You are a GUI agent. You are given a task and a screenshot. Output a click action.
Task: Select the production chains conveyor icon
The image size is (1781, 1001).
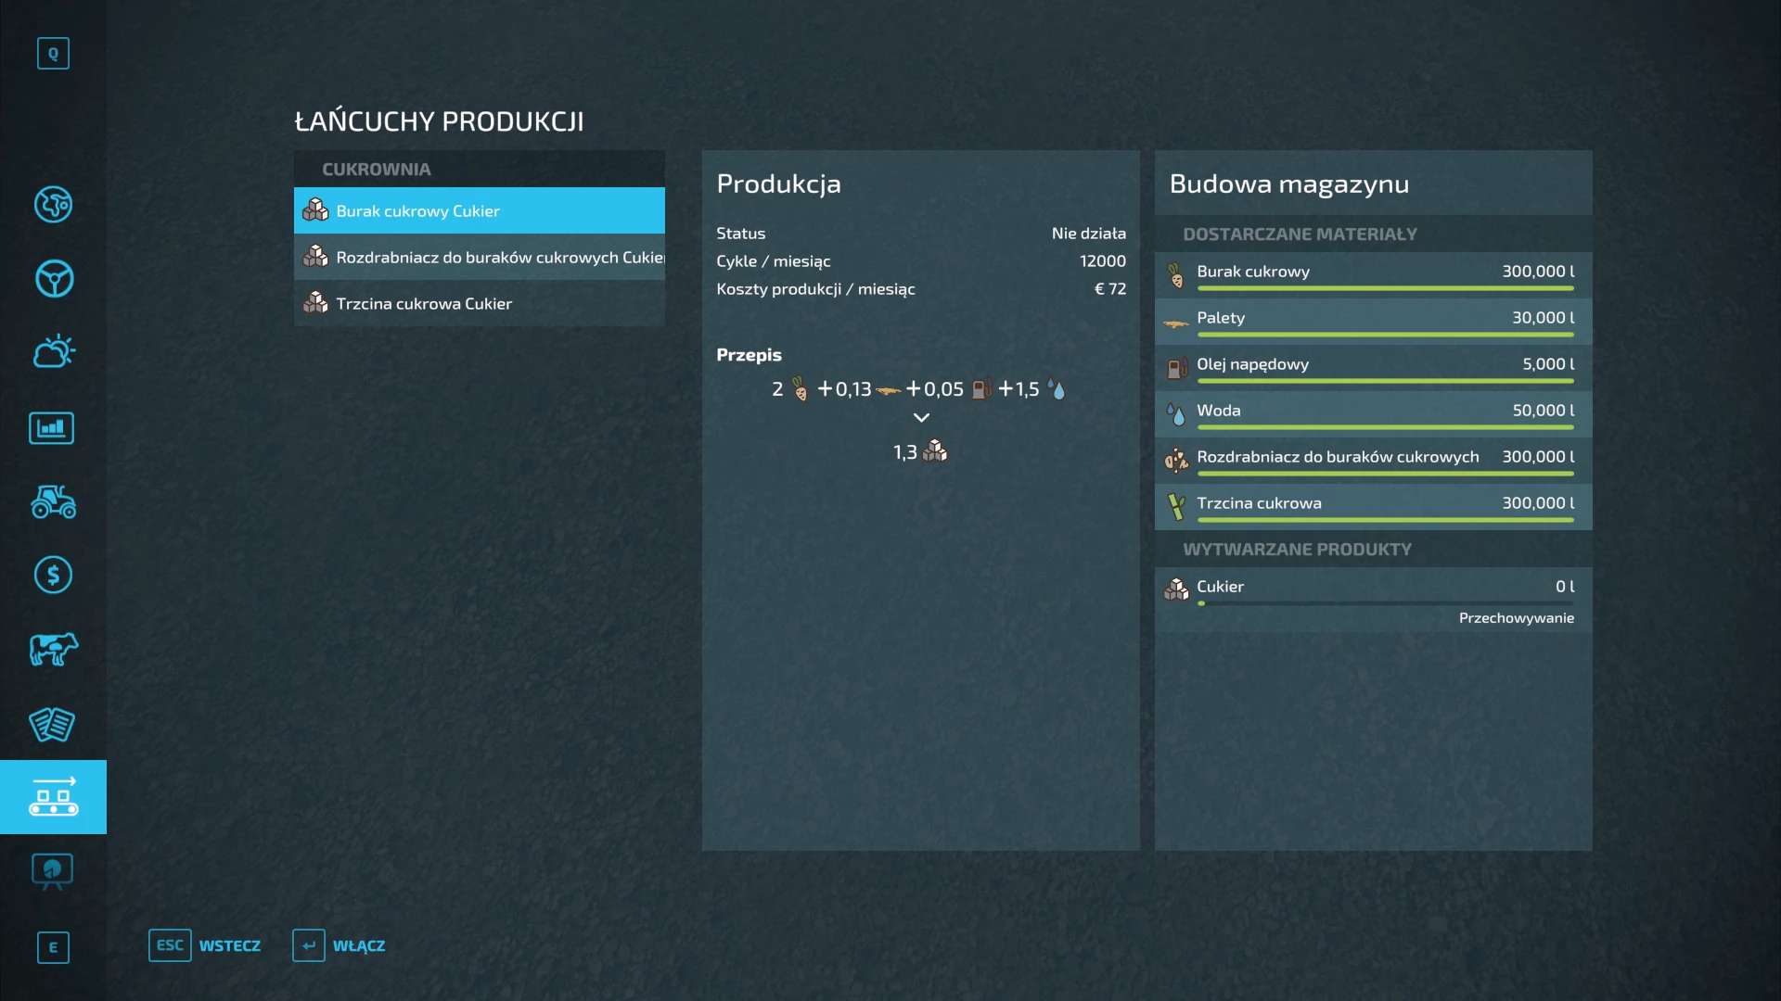(53, 797)
